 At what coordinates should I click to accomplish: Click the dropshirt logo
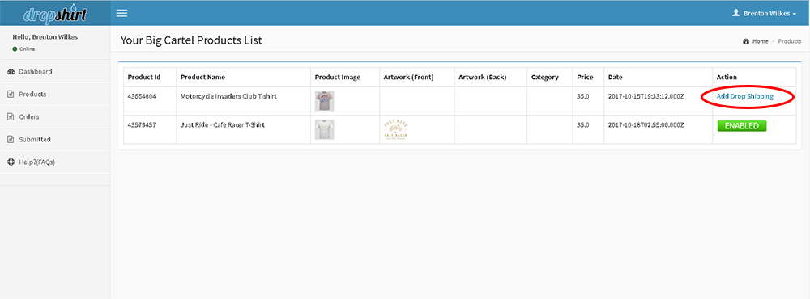tap(55, 13)
